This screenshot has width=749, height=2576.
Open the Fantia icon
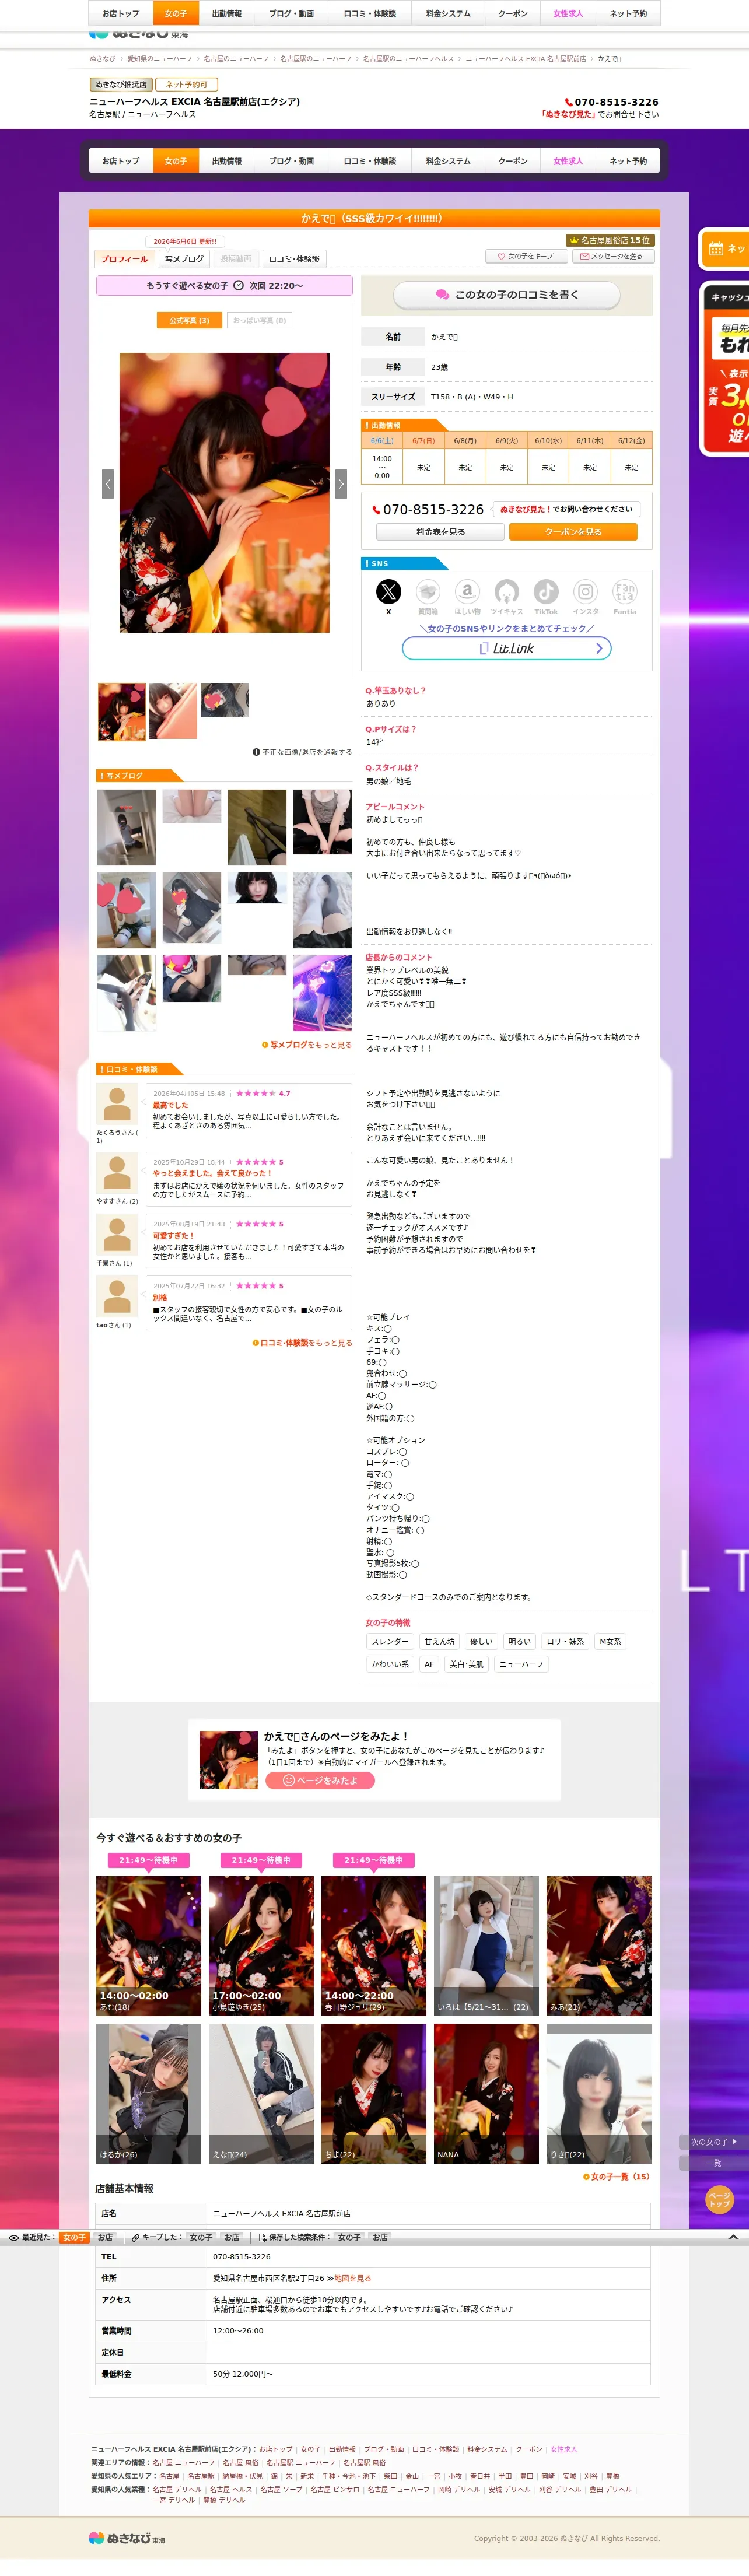(625, 591)
